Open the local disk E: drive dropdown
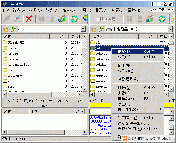Screen dimensions: 176x143 point(170,29)
